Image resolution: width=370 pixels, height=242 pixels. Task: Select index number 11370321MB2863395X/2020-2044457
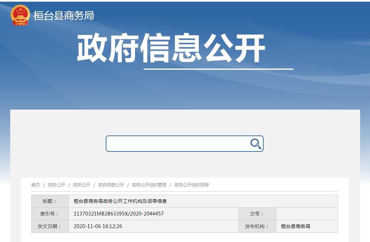(119, 214)
